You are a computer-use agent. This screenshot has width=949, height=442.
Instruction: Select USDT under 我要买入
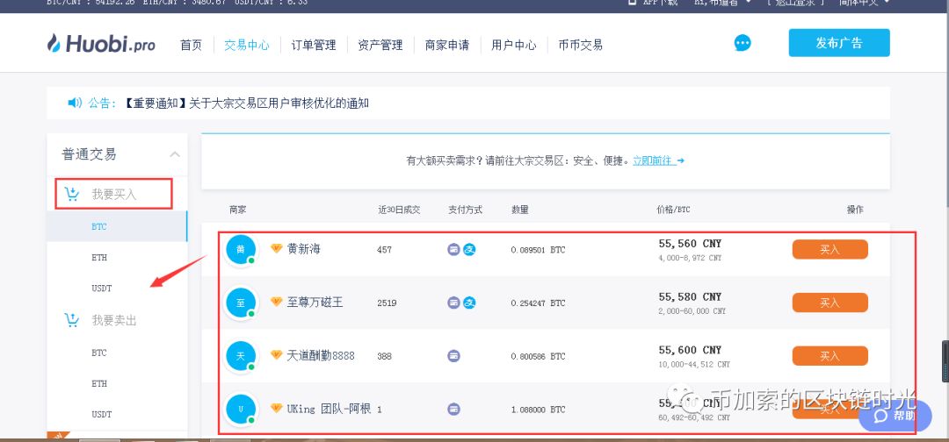[x=102, y=288]
